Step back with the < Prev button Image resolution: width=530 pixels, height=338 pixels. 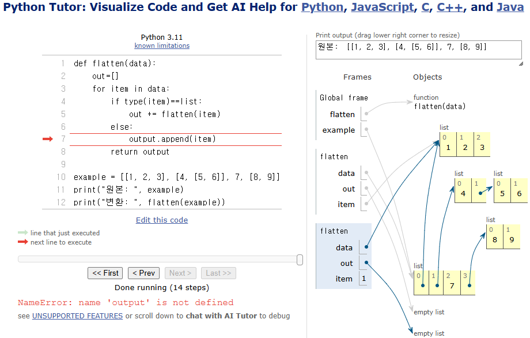pyautogui.click(x=143, y=273)
